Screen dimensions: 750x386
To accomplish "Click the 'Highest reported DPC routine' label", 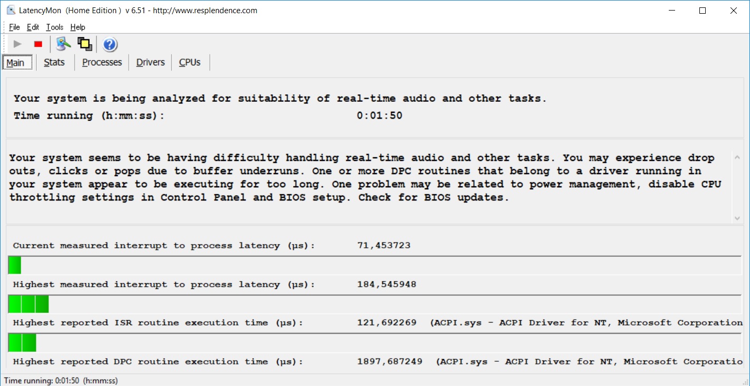I will pyautogui.click(x=158, y=362).
